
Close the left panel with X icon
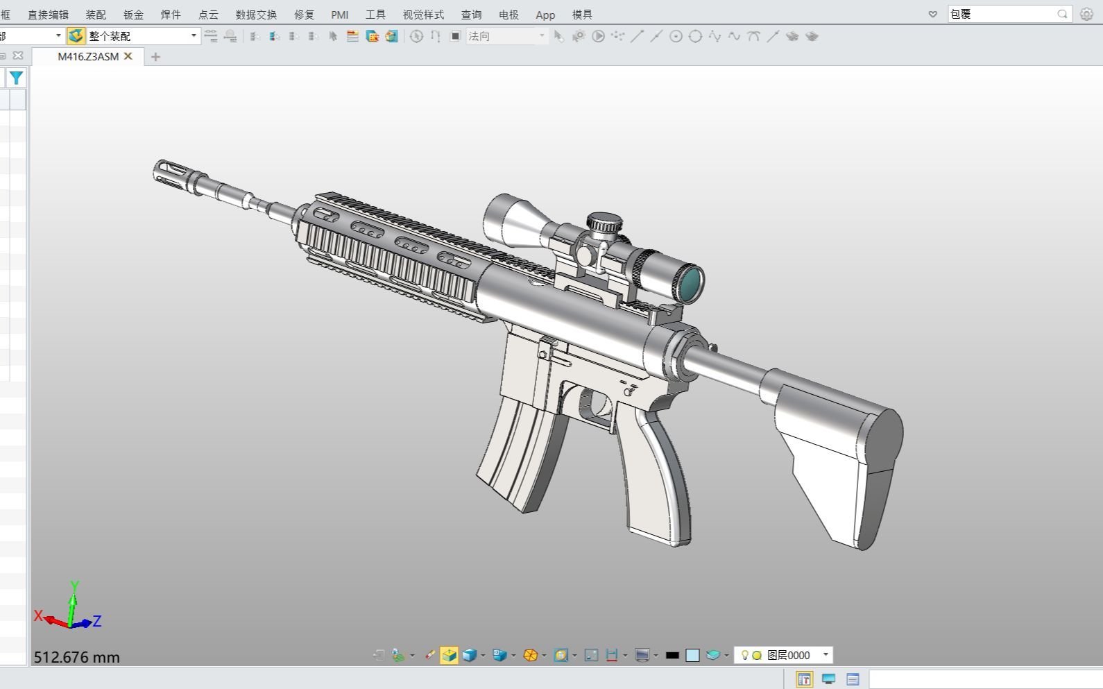pos(18,56)
